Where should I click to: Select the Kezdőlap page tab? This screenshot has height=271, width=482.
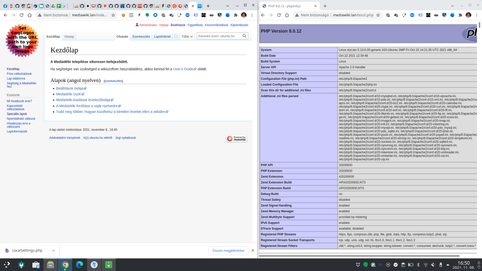click(x=53, y=37)
